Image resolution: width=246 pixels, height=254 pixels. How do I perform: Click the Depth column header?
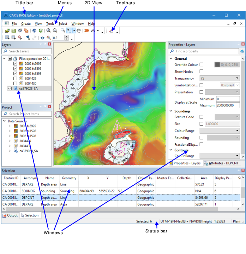(127, 178)
